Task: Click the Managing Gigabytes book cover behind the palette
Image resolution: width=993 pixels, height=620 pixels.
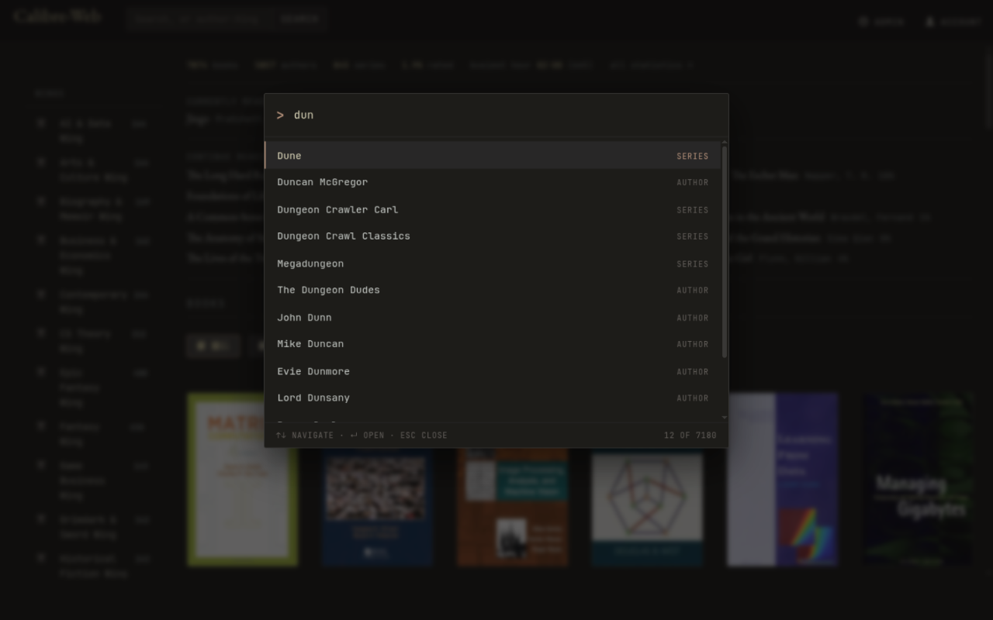Action: pyautogui.click(x=918, y=480)
